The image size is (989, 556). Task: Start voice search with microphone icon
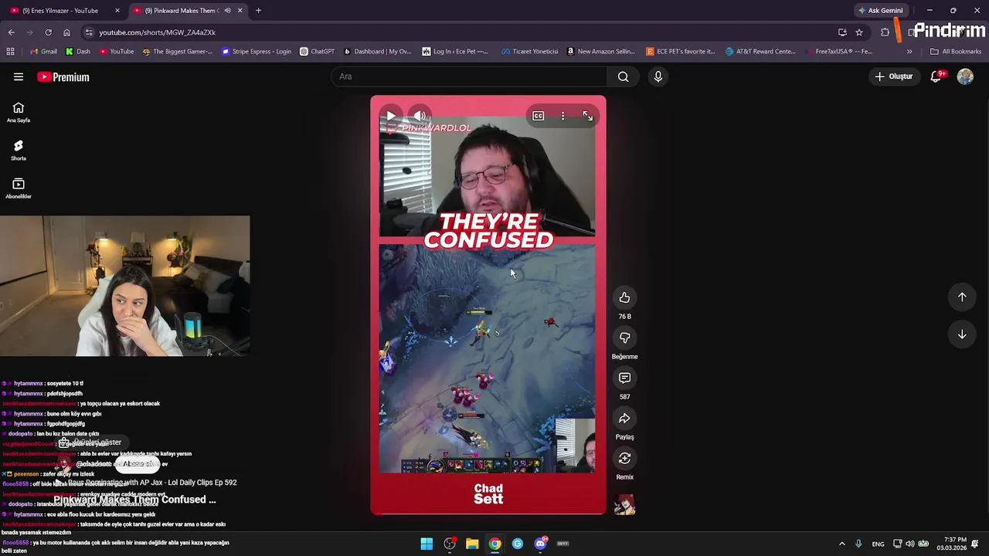click(658, 76)
